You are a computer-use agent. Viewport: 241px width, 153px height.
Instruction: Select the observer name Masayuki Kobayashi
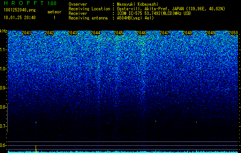pos(138,4)
